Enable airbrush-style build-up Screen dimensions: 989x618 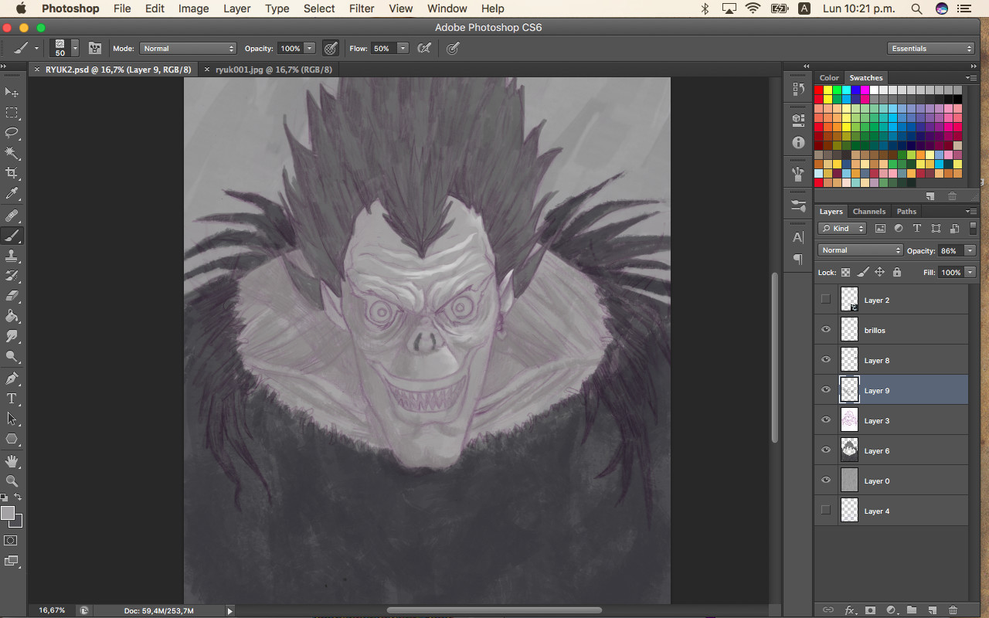(x=424, y=48)
